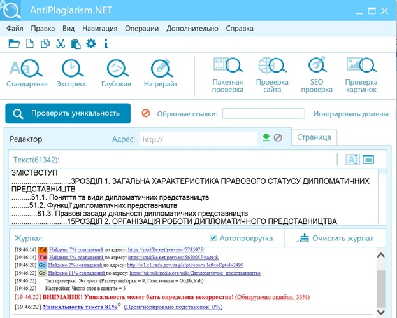
Task: Click the Найдено 2% совпадений link
Action: tap(75, 265)
